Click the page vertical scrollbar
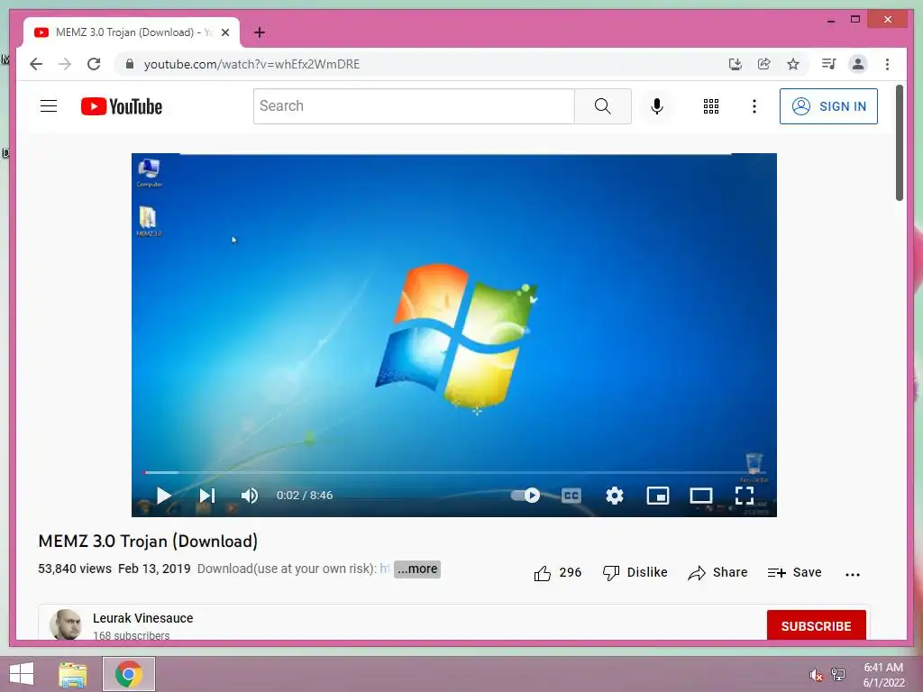923x692 pixels. pyautogui.click(x=900, y=142)
